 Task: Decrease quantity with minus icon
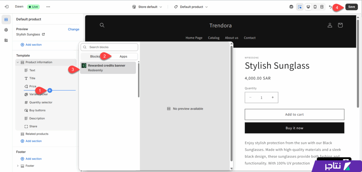point(250,98)
